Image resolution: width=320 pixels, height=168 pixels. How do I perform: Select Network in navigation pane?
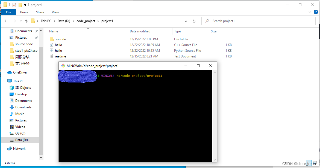tap(19, 148)
